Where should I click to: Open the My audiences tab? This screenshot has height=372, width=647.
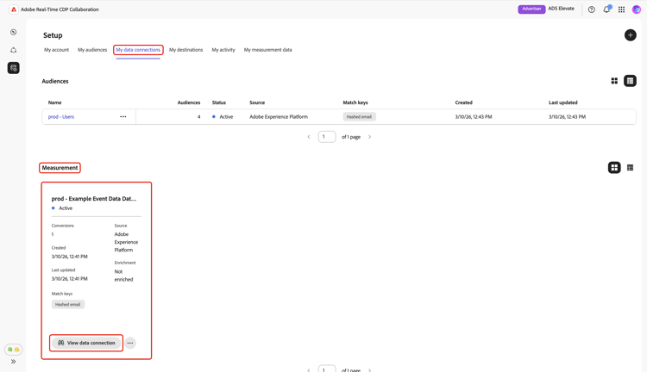pyautogui.click(x=92, y=50)
